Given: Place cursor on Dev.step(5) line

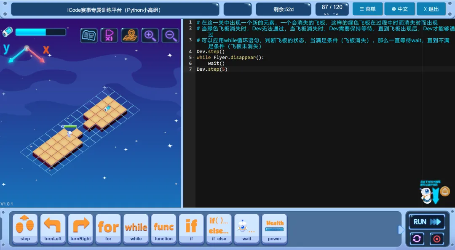Looking at the screenshot, I should click(212, 69).
